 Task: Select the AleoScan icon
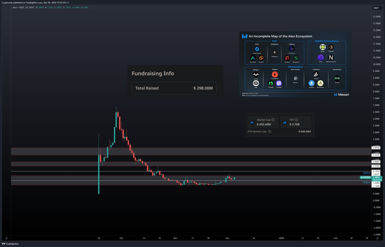click(x=312, y=83)
